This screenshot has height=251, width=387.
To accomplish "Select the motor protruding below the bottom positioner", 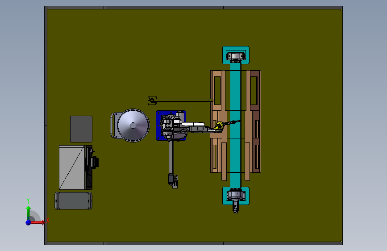I will coord(236,207).
